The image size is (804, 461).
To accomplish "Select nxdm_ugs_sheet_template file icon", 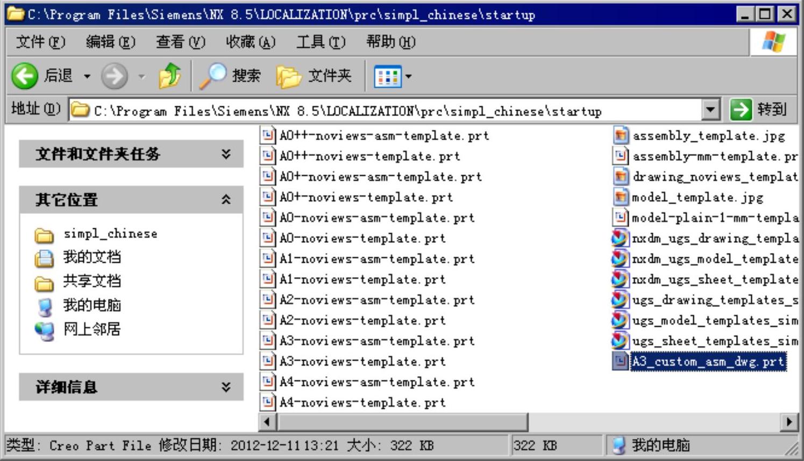I will click(621, 279).
